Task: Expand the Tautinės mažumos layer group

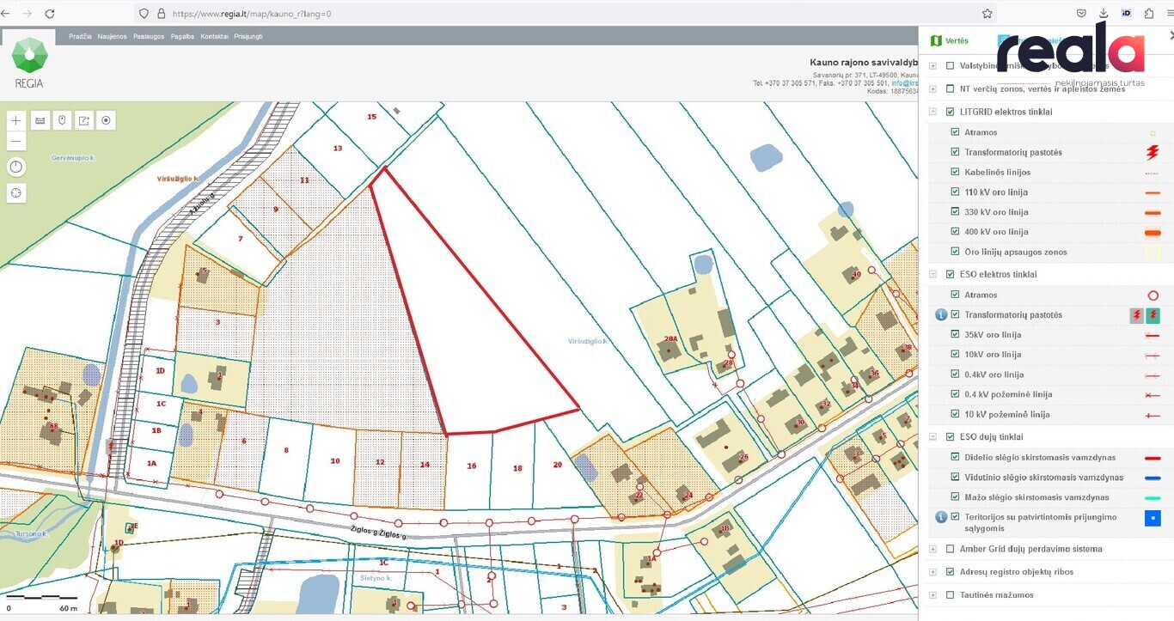Action: click(933, 595)
